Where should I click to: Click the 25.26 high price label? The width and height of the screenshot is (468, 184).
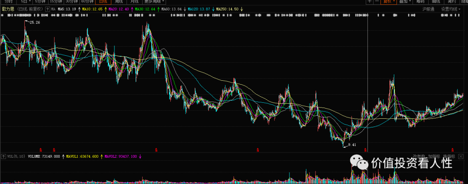pyautogui.click(x=35, y=22)
